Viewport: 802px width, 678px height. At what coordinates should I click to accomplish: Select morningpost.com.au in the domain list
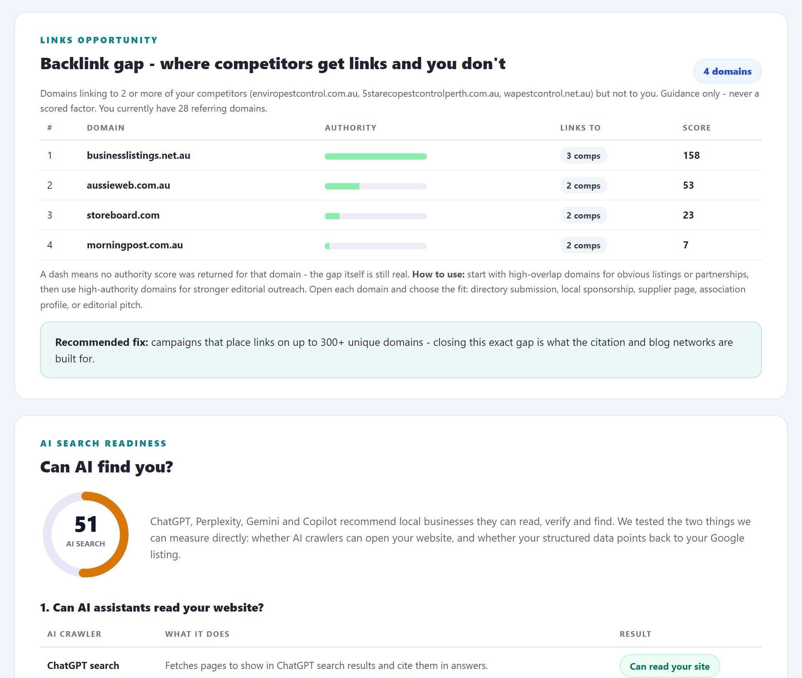click(x=135, y=245)
